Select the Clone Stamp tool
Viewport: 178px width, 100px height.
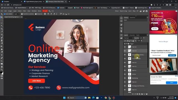(2, 41)
